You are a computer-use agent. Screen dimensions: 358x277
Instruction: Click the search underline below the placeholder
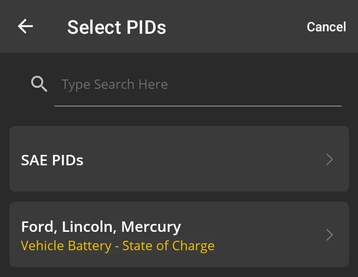[x=198, y=106]
